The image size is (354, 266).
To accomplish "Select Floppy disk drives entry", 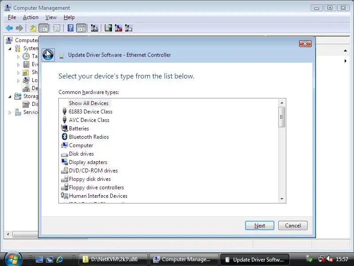I will [90, 179].
